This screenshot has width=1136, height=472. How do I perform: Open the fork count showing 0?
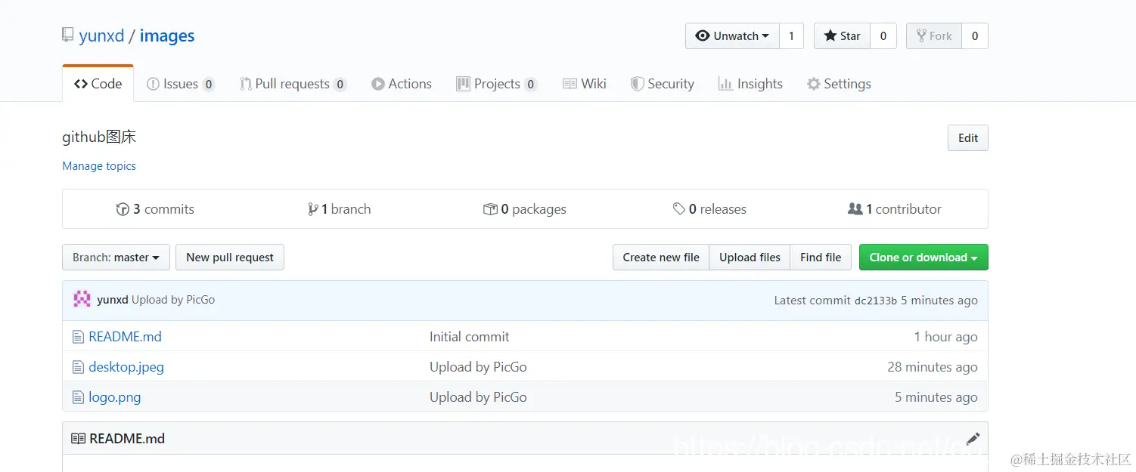click(975, 36)
